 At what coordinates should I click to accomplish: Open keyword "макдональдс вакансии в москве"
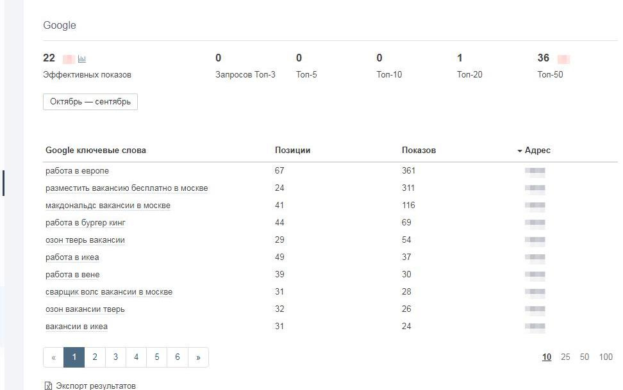coord(108,206)
